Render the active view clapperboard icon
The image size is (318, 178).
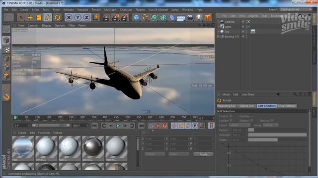pyautogui.click(x=106, y=18)
